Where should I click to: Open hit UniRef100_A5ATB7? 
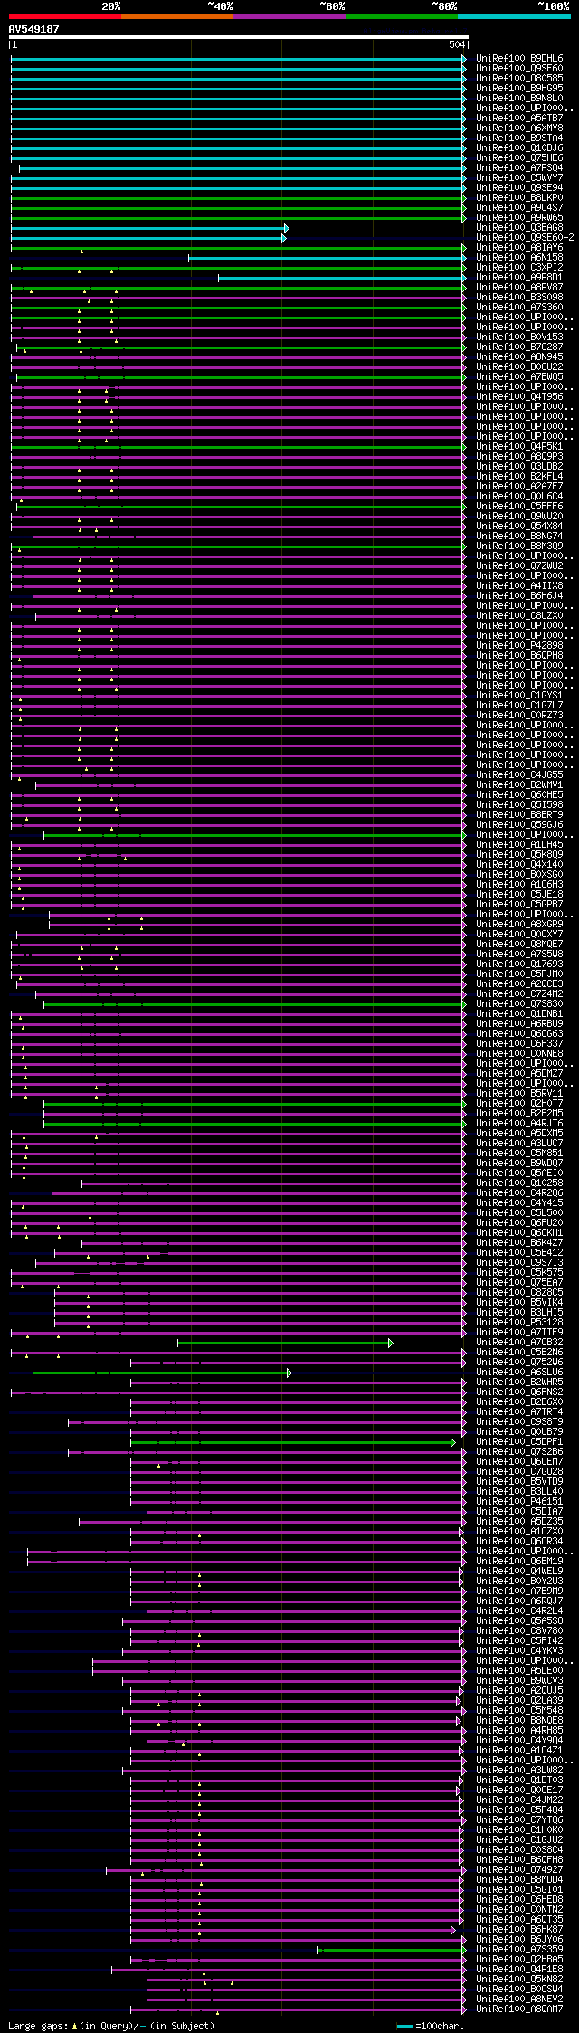coord(519,118)
